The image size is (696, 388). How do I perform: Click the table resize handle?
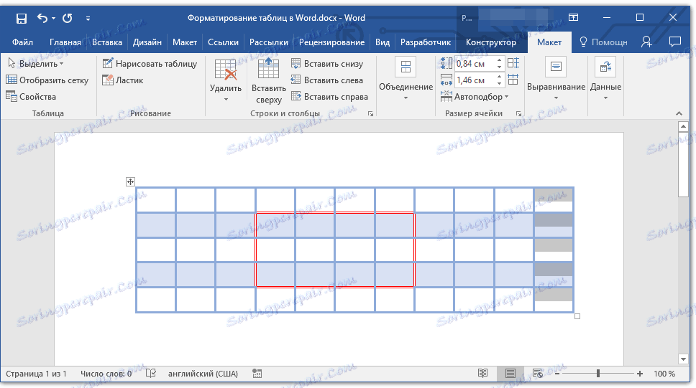[577, 316]
